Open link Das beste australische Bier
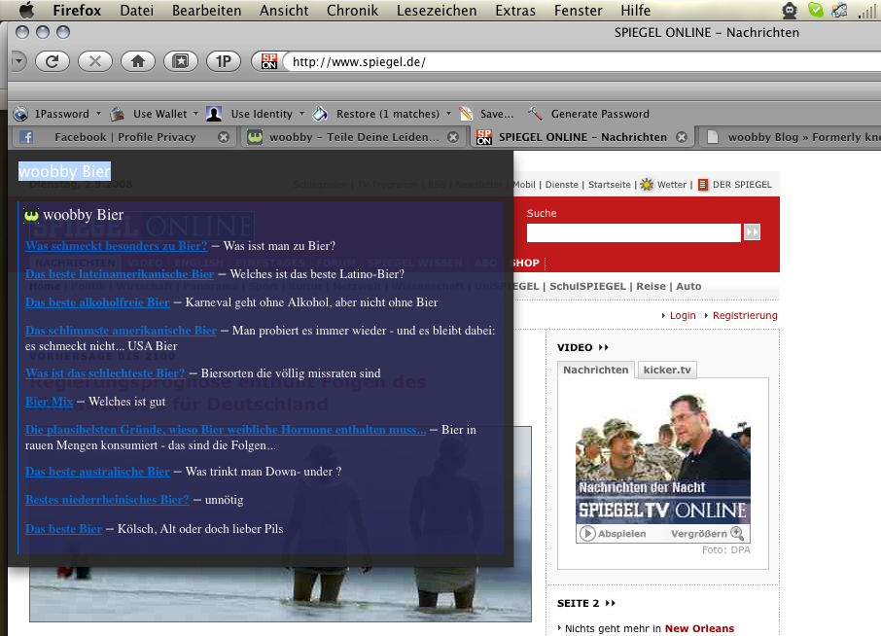 click(x=97, y=472)
